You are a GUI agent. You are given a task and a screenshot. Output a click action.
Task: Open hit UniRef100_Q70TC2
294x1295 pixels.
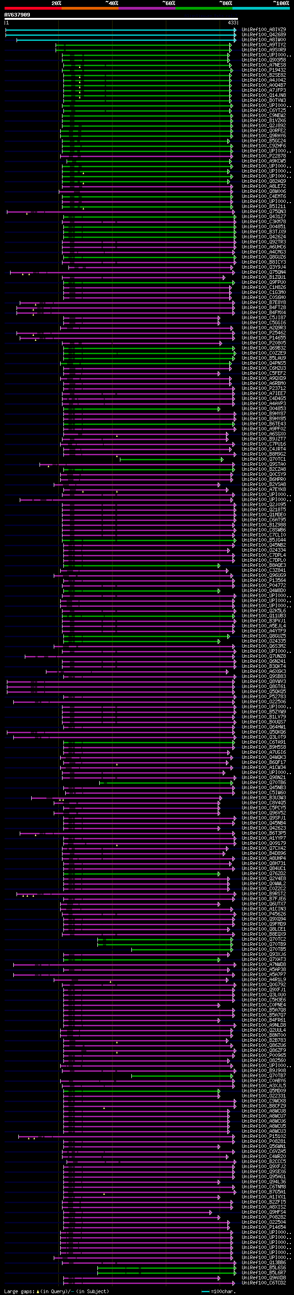coord(264,939)
